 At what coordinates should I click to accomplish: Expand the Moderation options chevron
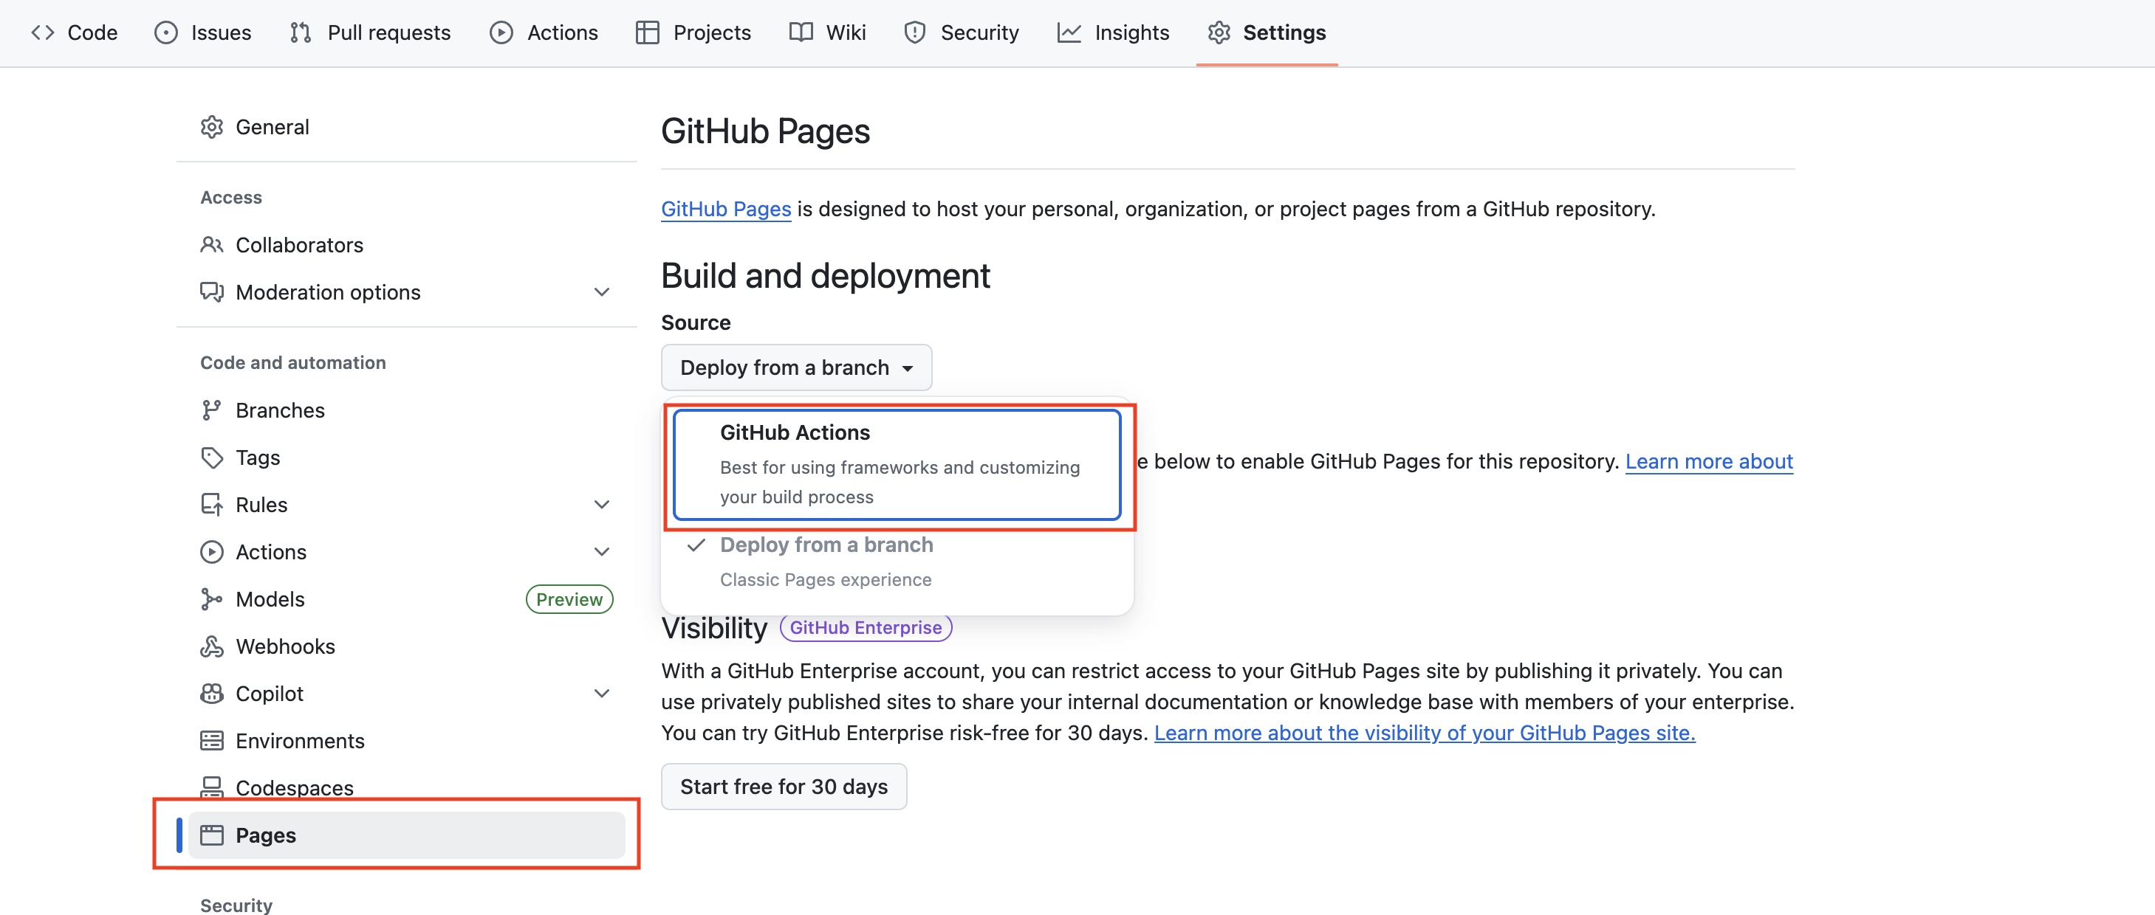coord(601,292)
